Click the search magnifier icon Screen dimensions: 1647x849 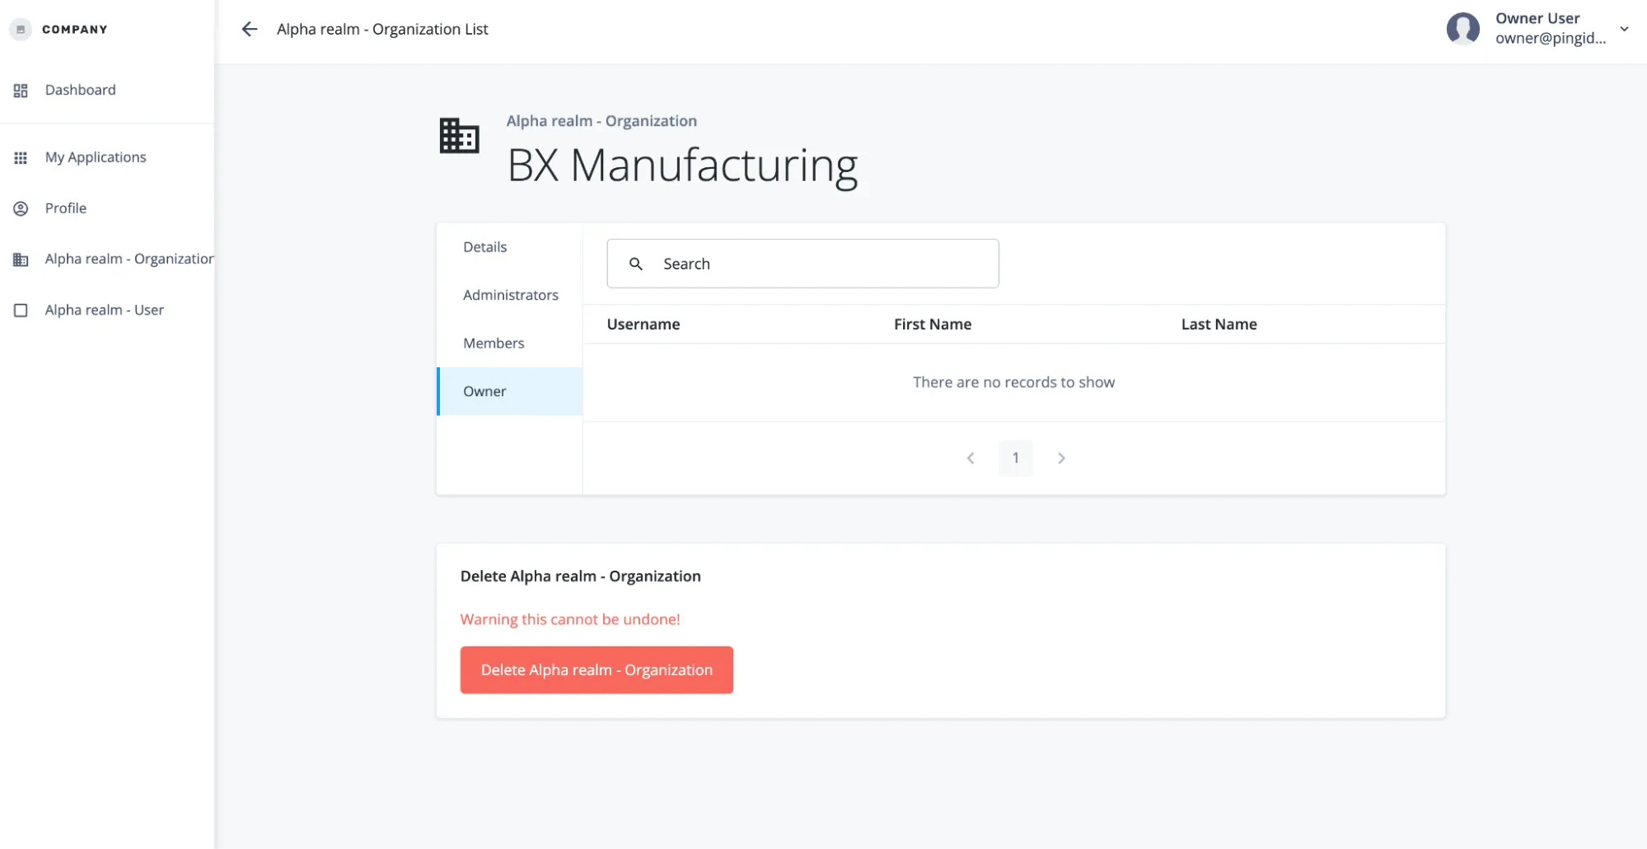point(635,264)
